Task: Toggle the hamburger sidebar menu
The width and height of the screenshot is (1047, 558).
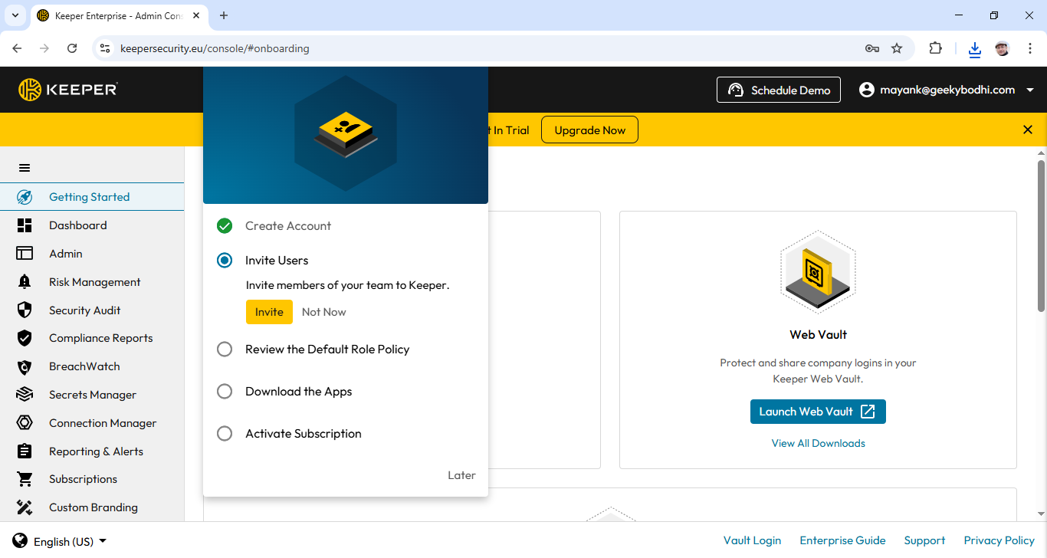Action: 25,168
